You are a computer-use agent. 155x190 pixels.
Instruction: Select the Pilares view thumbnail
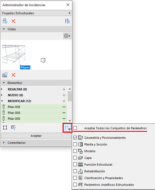point(14,54)
